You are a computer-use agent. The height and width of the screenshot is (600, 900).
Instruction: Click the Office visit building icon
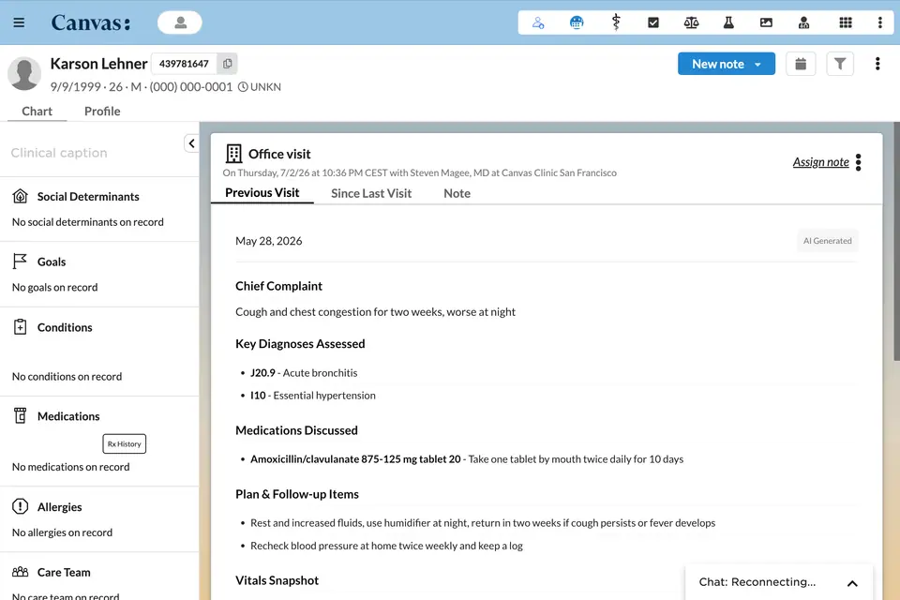[x=233, y=154]
